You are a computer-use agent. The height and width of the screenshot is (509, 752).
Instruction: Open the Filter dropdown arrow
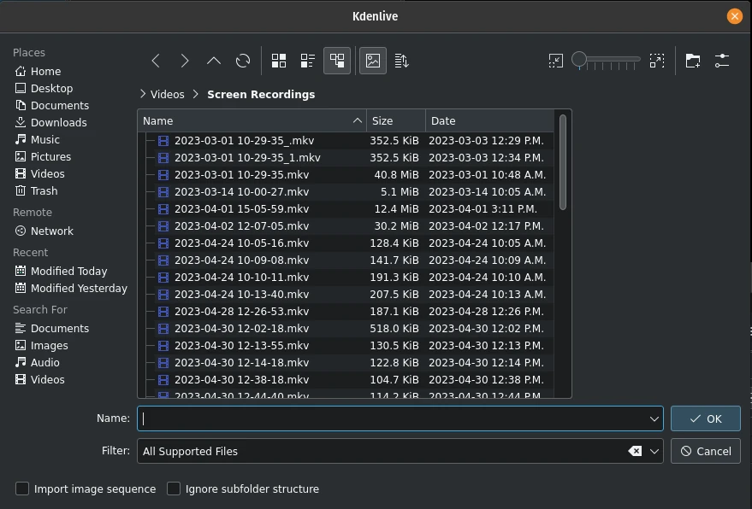(x=654, y=451)
